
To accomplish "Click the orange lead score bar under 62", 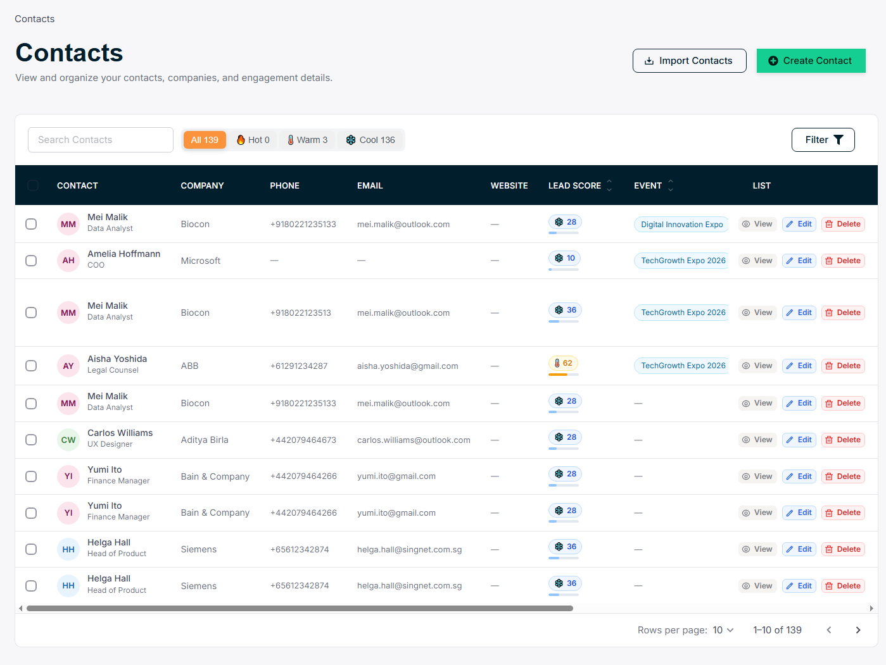I will coord(564,375).
